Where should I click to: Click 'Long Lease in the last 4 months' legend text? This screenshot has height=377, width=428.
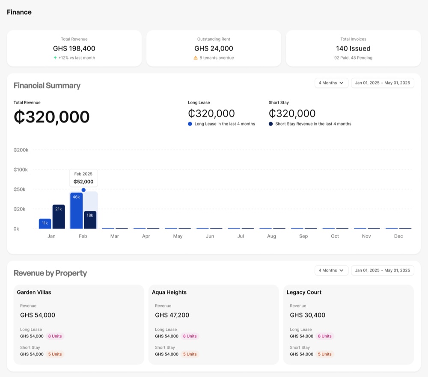(x=225, y=124)
